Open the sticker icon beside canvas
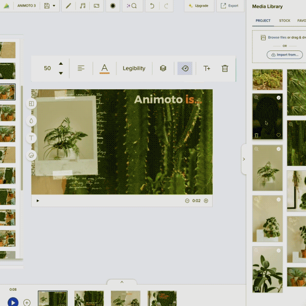Viewport: 306px width, 306px height. (31, 156)
